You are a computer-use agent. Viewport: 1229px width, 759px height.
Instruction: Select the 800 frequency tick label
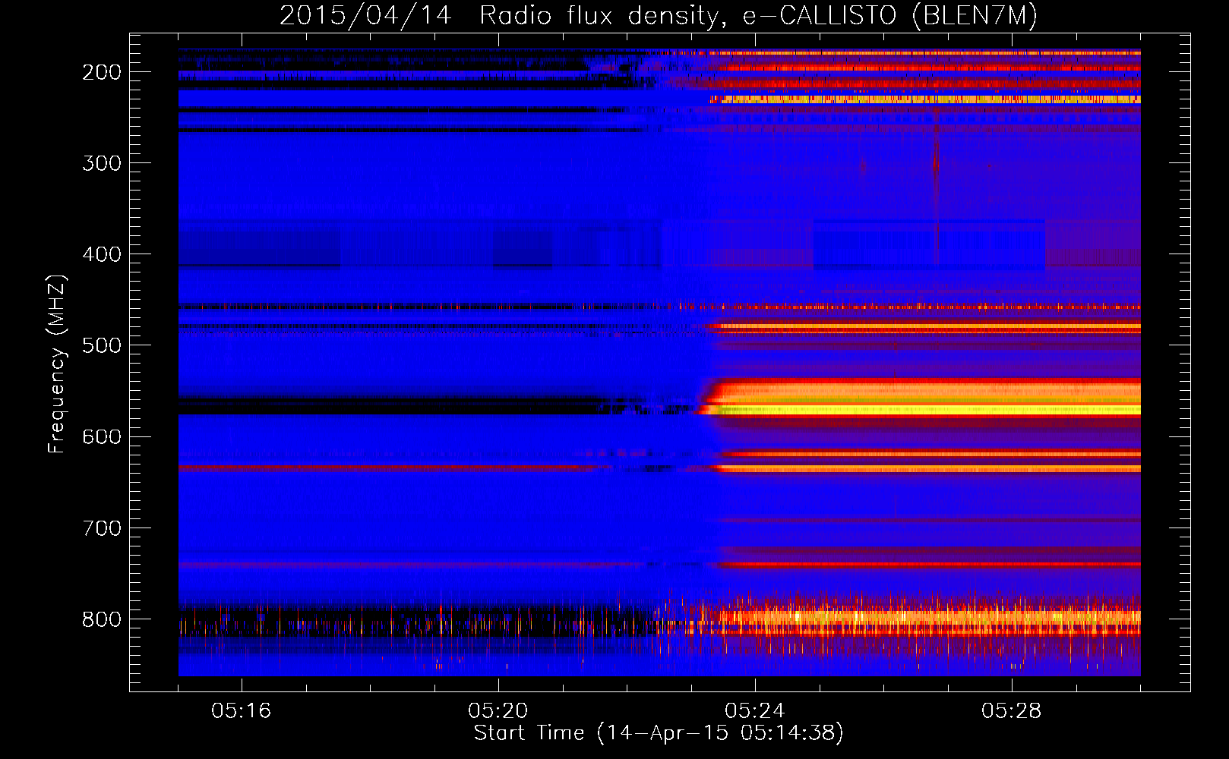pos(102,619)
